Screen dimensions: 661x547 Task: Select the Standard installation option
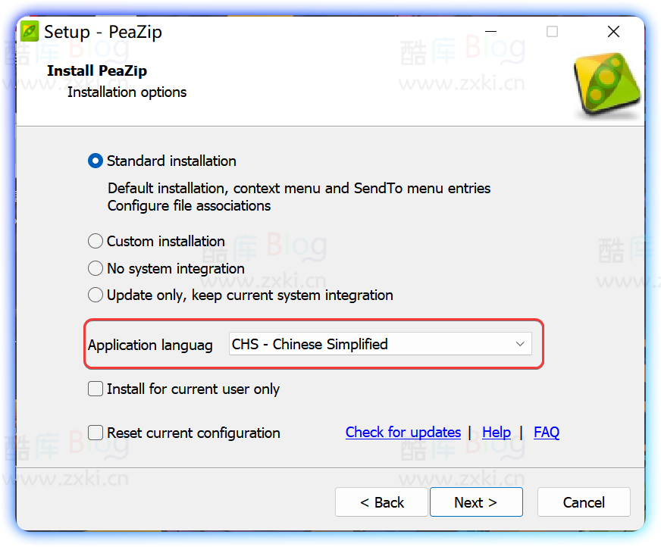point(95,161)
